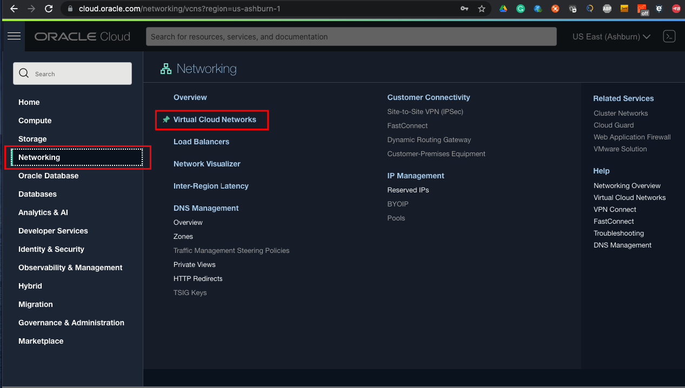Click the blue globe extension icon

pos(537,9)
